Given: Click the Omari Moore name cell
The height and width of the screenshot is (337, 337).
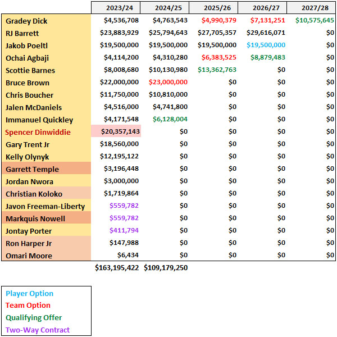Looking at the screenshot, I should [46, 256].
